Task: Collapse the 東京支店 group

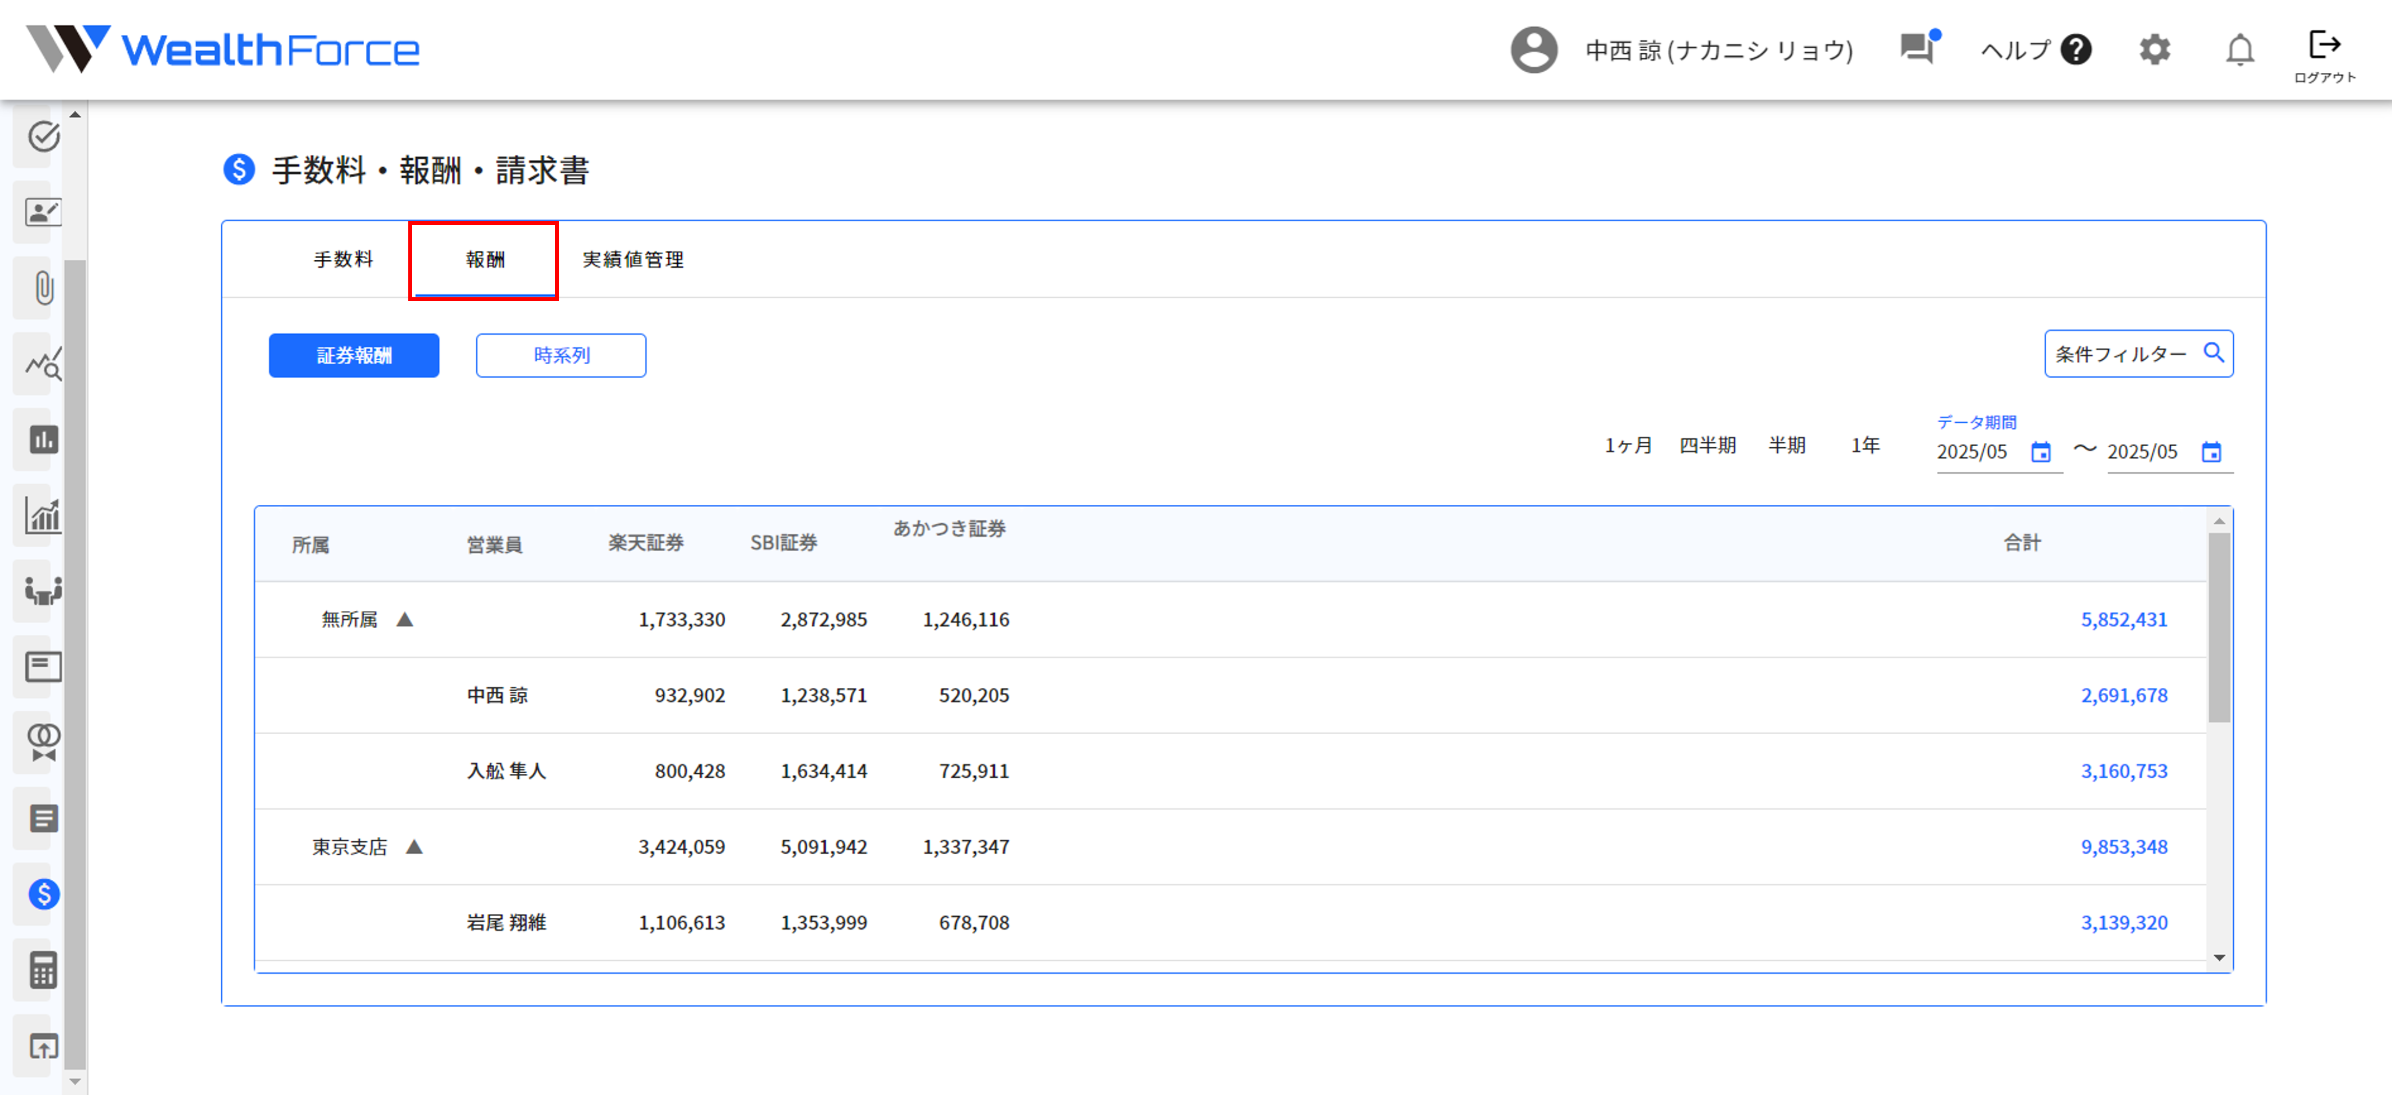Action: pos(415,847)
